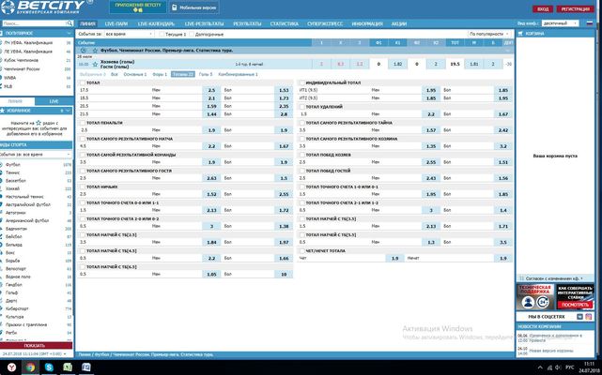Check the ТОТАЛ ПОБЕД ХОЗЯЕВ checkbox

click(x=301, y=155)
